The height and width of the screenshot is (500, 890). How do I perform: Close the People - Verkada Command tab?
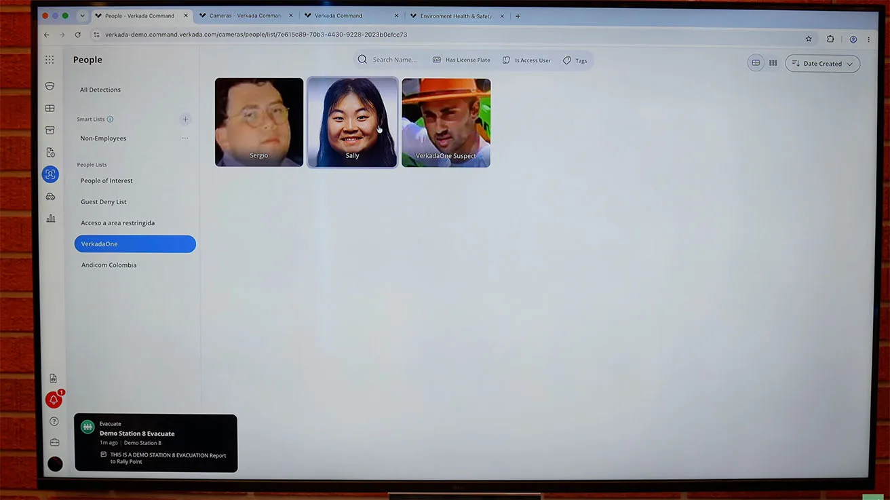coord(186,16)
